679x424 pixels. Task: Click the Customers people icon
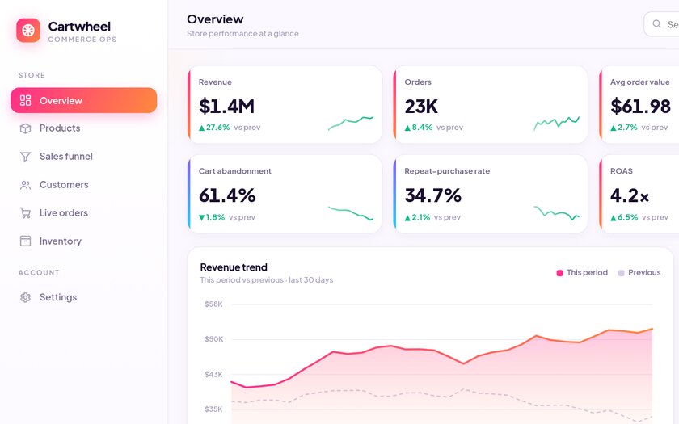tap(26, 185)
